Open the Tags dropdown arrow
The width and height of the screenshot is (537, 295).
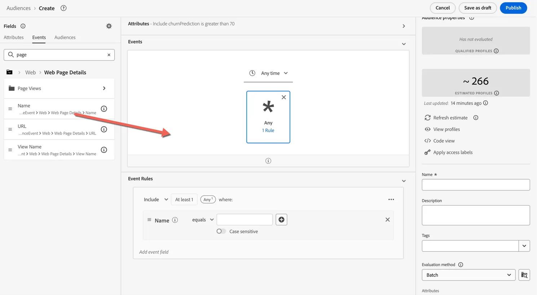tap(524, 246)
